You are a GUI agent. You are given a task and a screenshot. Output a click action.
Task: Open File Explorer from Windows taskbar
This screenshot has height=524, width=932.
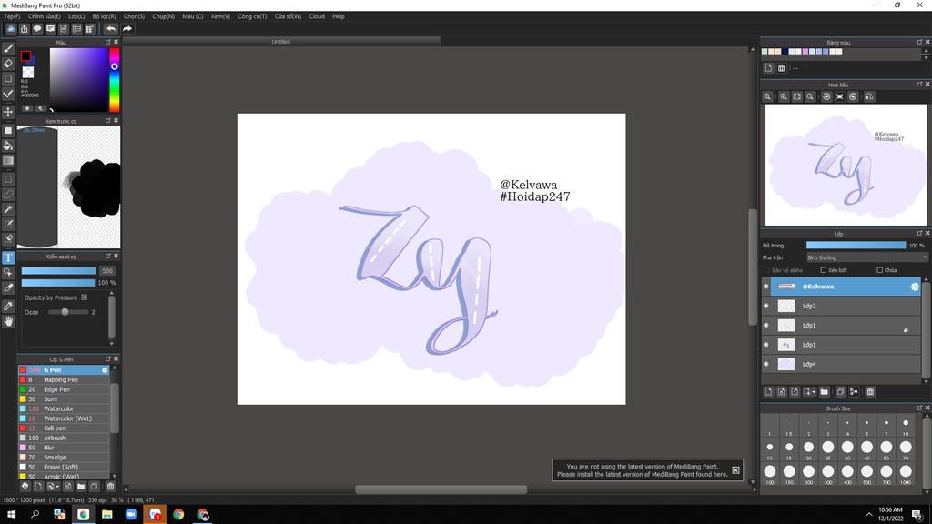107,515
